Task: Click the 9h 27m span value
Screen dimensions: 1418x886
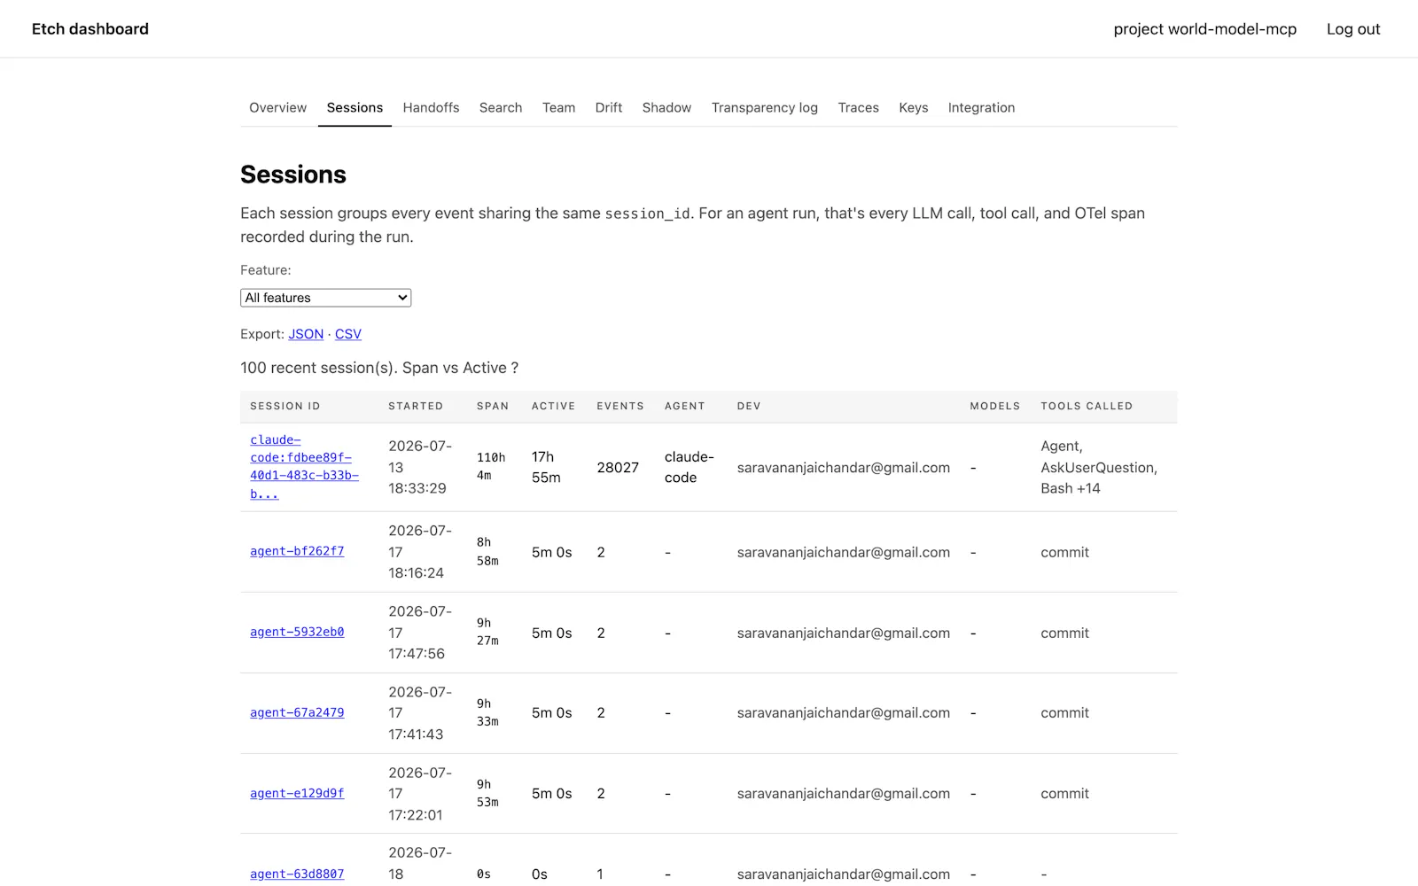Action: click(x=488, y=632)
